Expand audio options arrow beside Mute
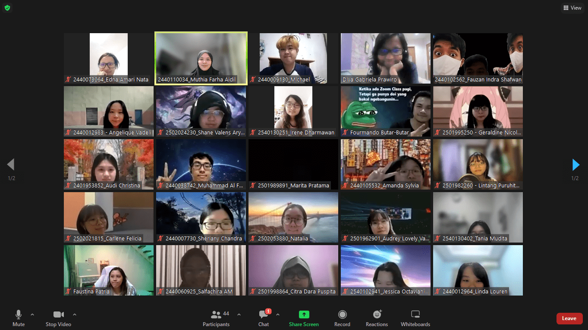 pyautogui.click(x=32, y=314)
